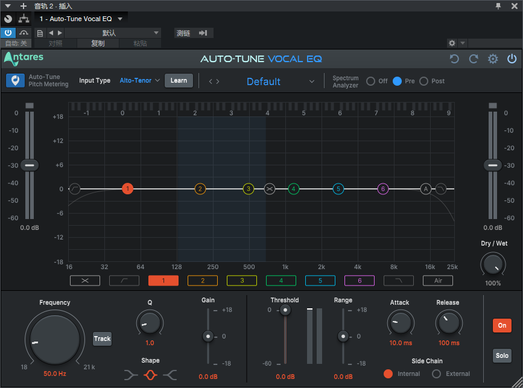Set Spectrum Analyzer to Post
The width and height of the screenshot is (523, 388).
[423, 81]
